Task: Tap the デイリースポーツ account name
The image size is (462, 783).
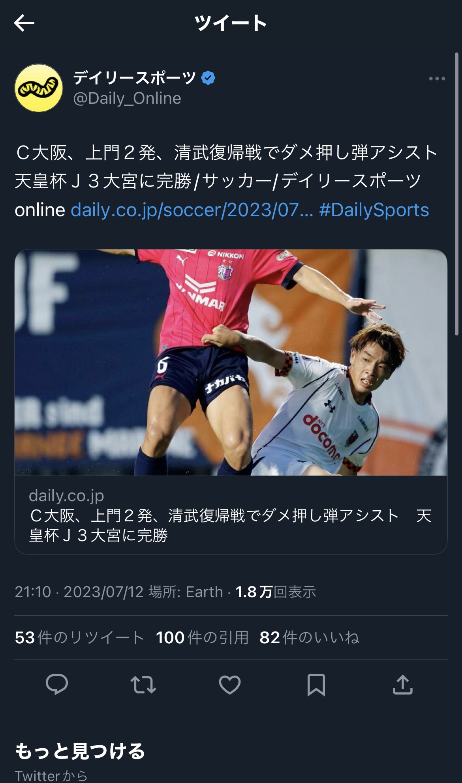Action: [135, 78]
